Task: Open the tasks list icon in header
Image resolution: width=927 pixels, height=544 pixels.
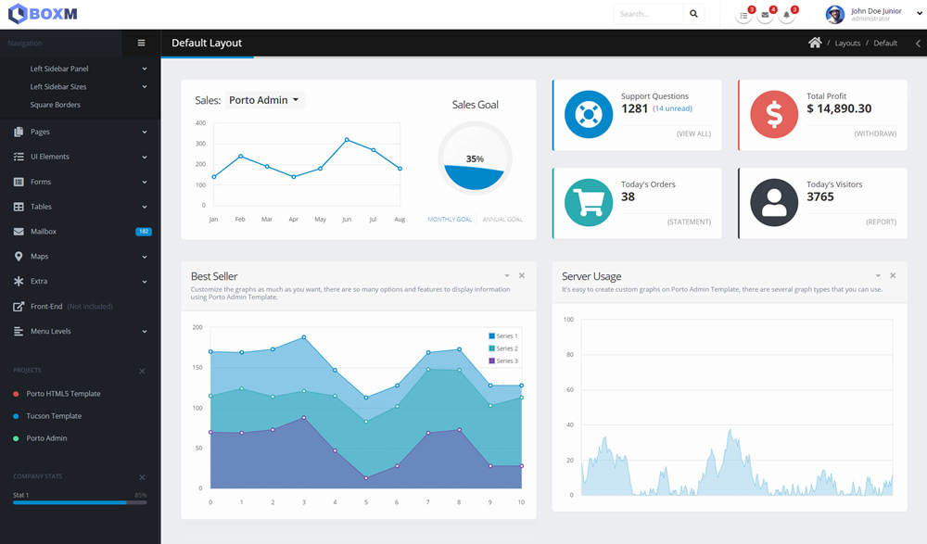Action: point(743,15)
